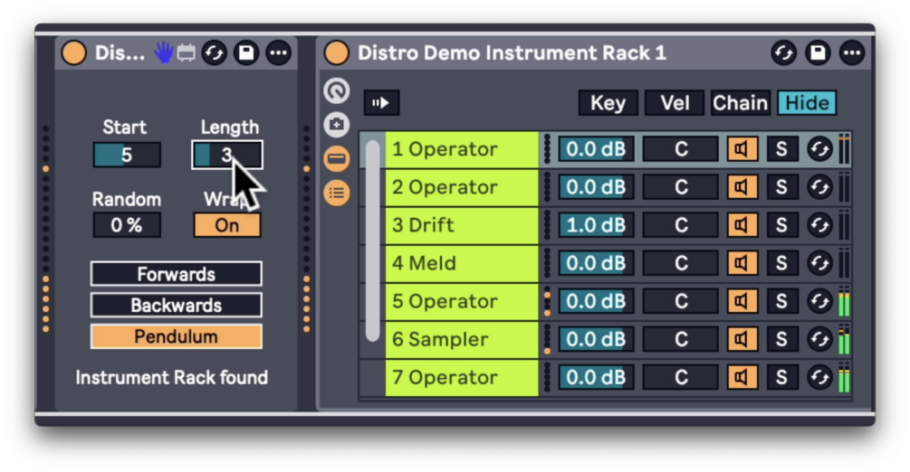Mute the 3 Drift chain with speaker icon
Image resolution: width=910 pixels, height=472 pixels.
point(742,225)
